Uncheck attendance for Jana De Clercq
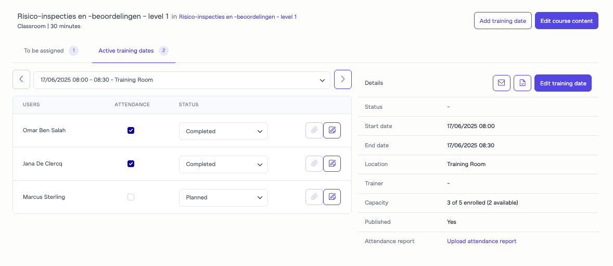 131,164
